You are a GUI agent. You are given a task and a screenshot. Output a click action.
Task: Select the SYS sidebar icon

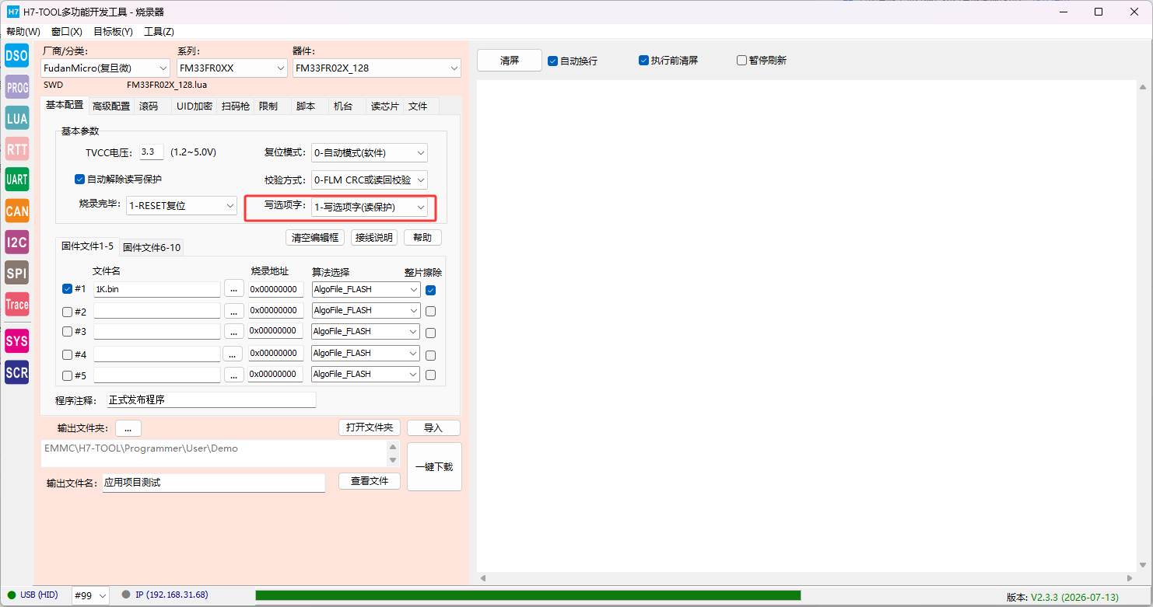[16, 341]
